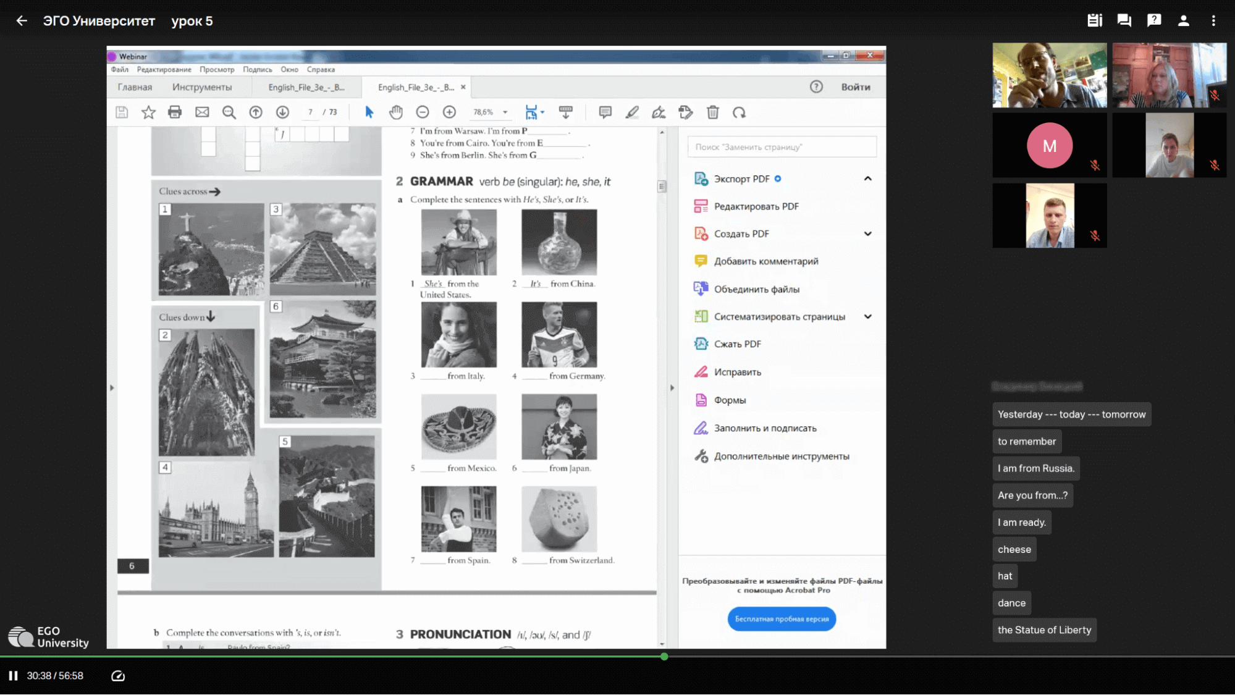Click the video progress bar handle
Screen dimensions: 1235x695
point(664,657)
